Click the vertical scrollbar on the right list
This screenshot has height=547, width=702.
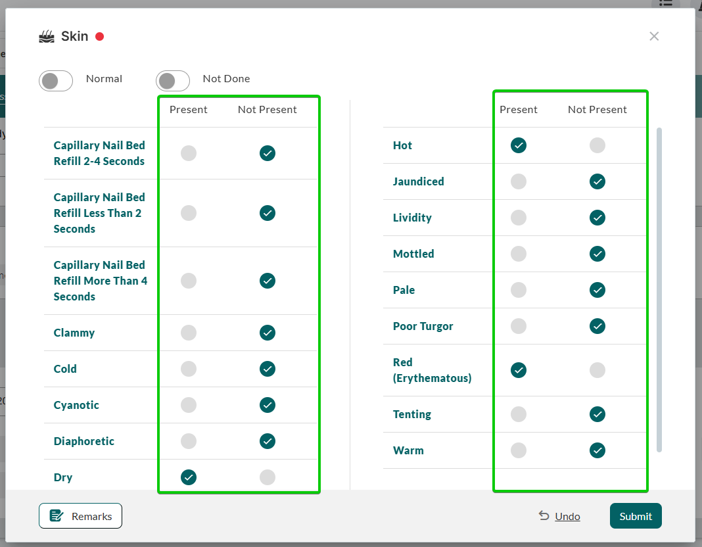tap(659, 289)
